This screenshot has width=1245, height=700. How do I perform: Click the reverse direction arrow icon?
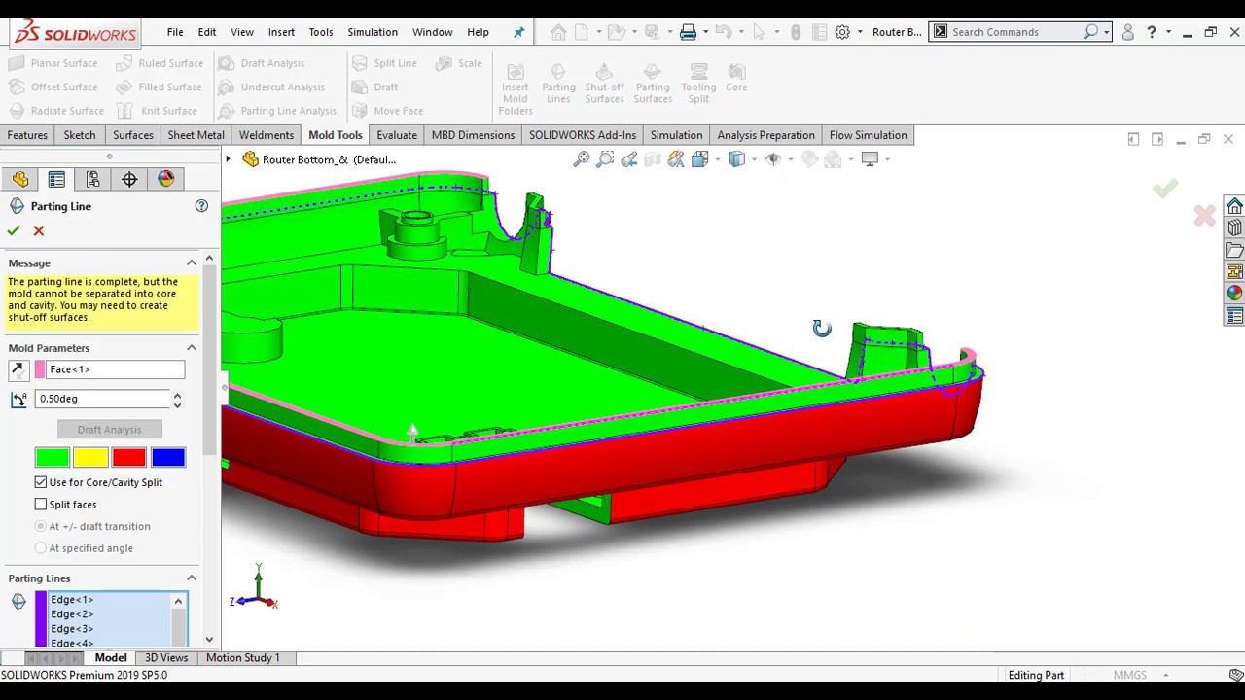[18, 369]
